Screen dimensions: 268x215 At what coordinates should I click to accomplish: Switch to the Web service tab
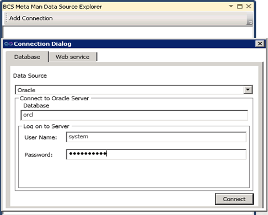point(72,57)
